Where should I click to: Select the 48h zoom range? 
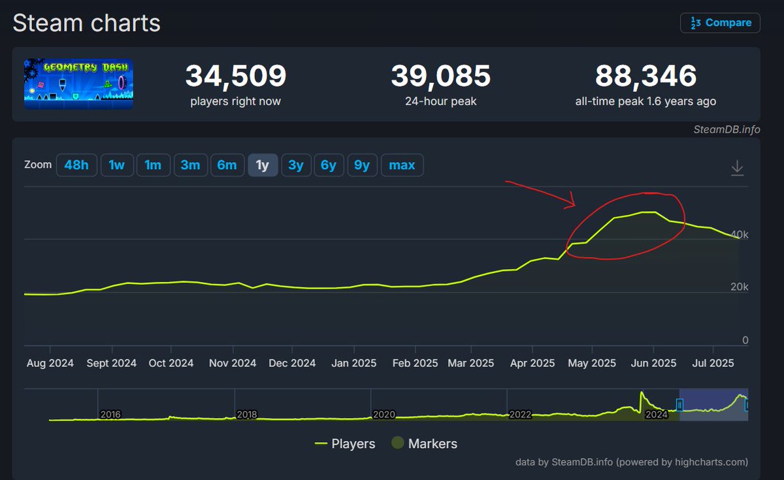point(76,165)
